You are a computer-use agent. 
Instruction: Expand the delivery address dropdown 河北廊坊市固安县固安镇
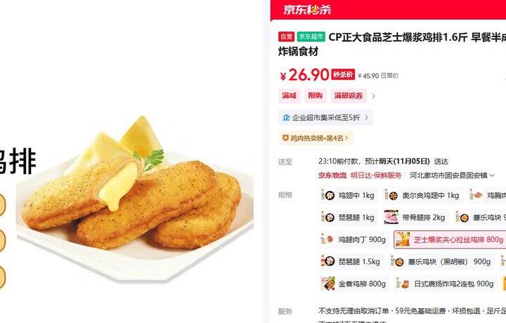click(x=452, y=176)
